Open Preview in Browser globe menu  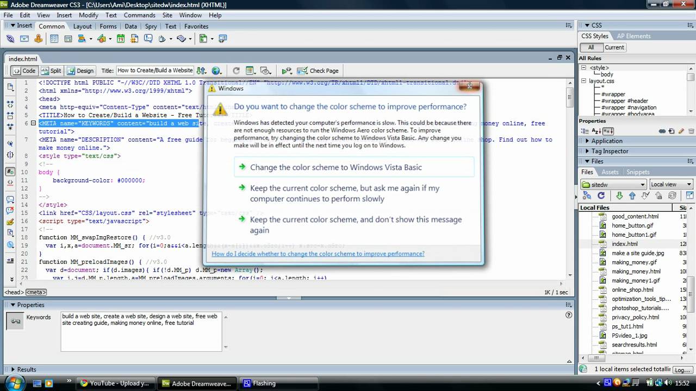(217, 71)
